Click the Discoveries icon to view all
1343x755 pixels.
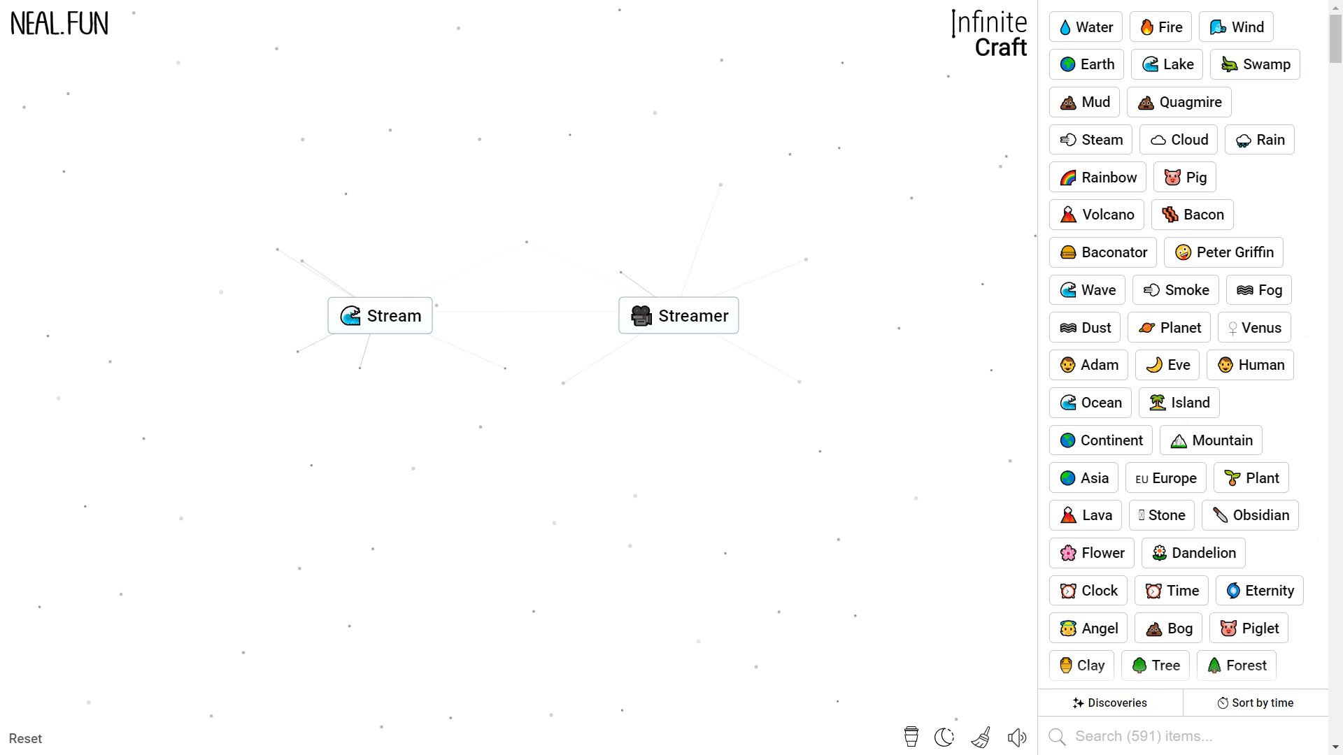1111,703
